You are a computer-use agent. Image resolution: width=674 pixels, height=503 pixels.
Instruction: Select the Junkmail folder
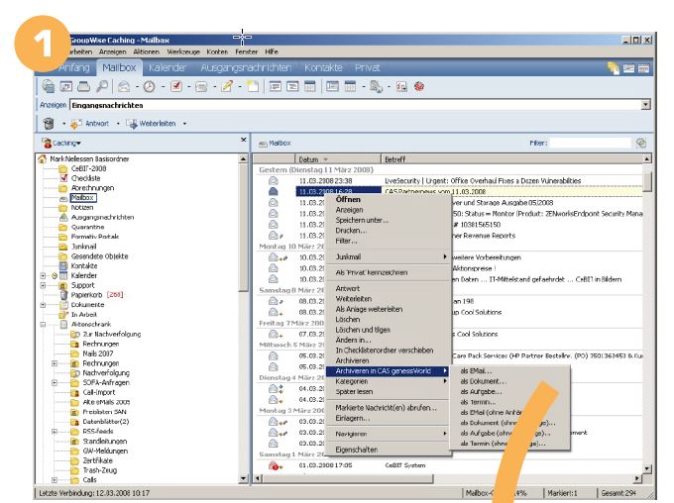(x=83, y=247)
